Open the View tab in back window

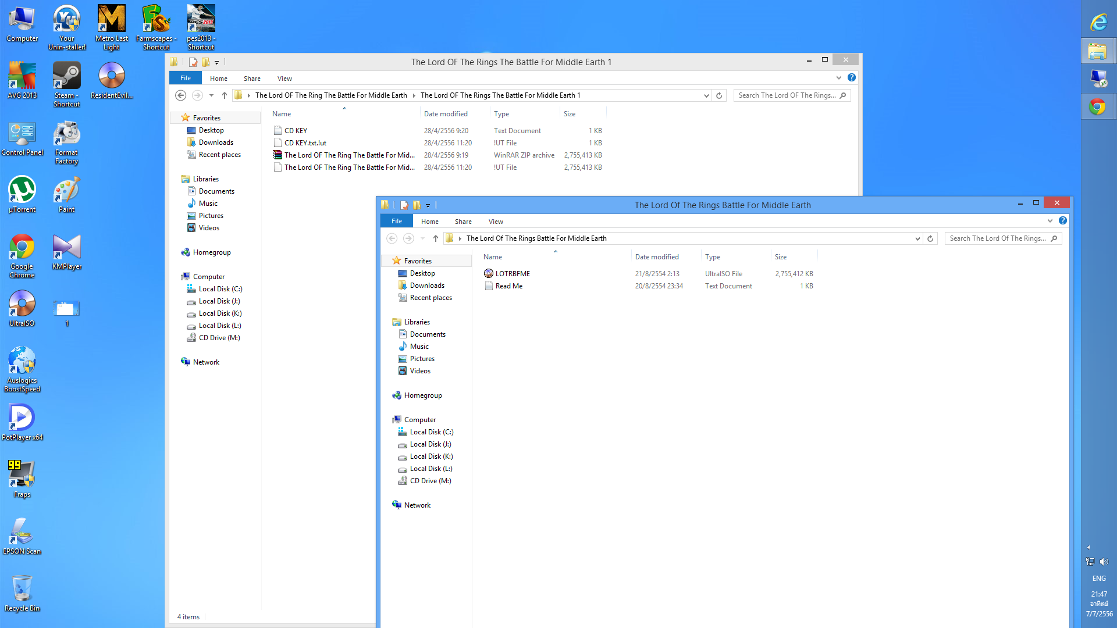click(284, 78)
